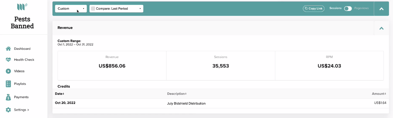Expand the Settings submenu arrow
This screenshot has width=393, height=118.
pyautogui.click(x=29, y=110)
